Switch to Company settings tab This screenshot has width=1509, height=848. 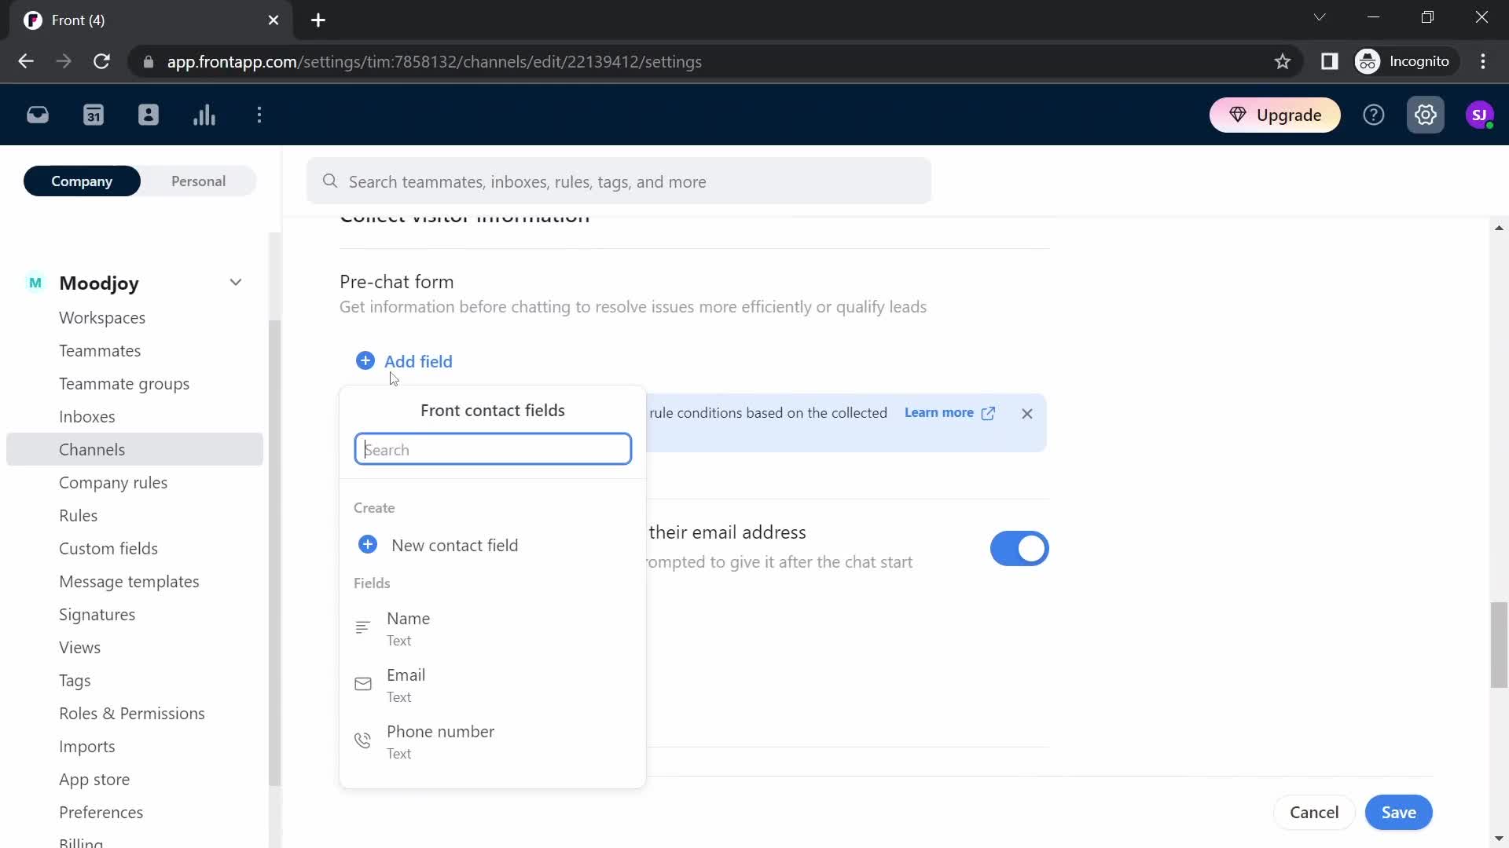[82, 182]
